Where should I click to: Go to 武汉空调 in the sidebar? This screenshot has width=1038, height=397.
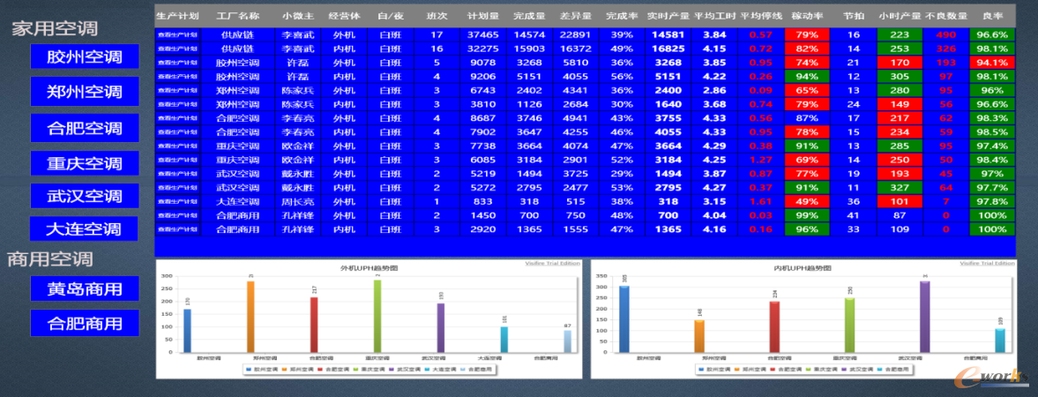point(85,196)
